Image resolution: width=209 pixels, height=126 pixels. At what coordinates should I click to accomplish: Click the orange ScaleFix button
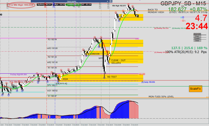click(196, 89)
